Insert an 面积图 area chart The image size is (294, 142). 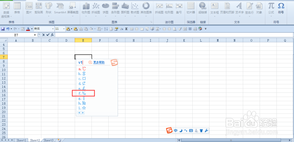[125, 10]
